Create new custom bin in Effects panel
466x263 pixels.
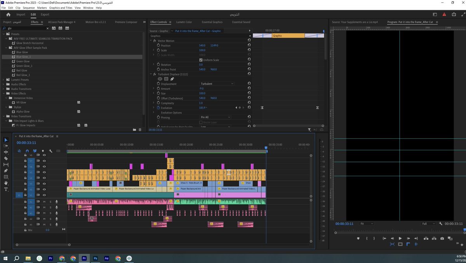click(x=134, y=130)
